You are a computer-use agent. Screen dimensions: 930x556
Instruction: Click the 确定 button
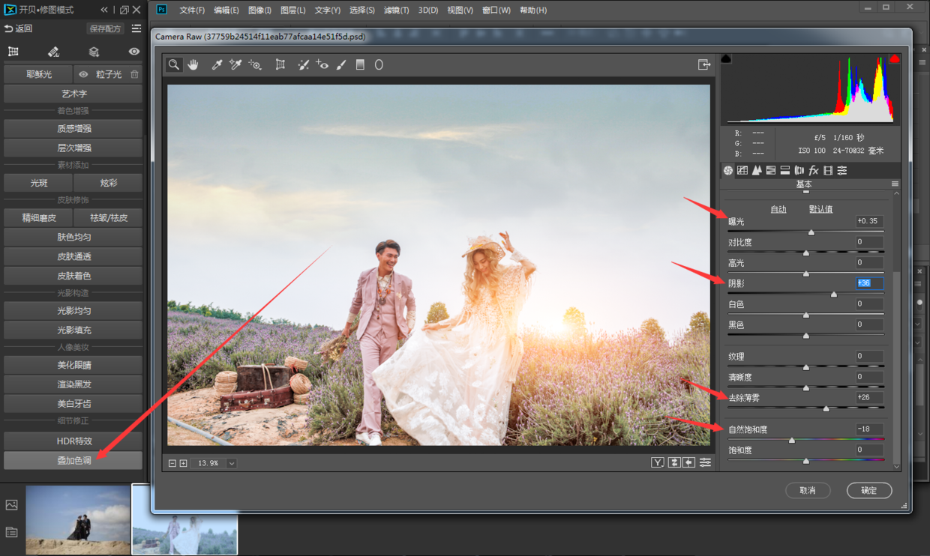click(869, 491)
